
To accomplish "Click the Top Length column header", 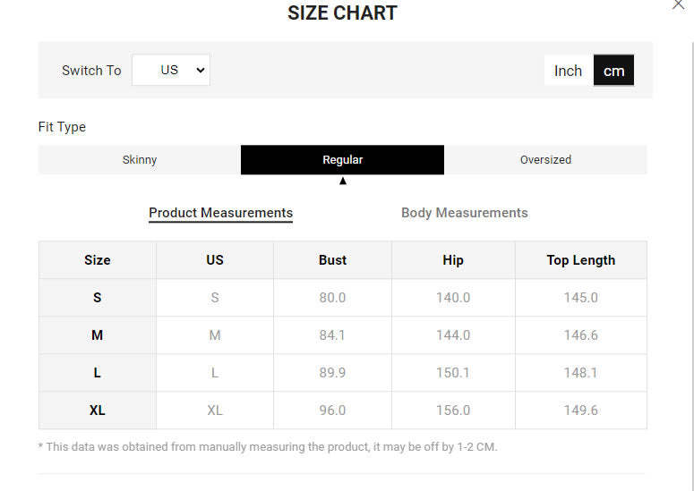I will tap(580, 260).
